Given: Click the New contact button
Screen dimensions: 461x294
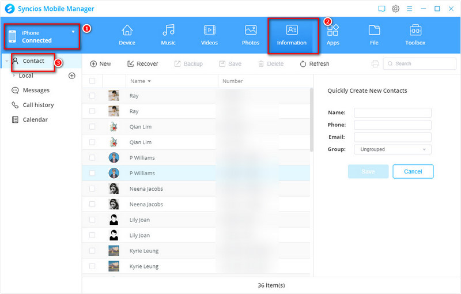Looking at the screenshot, I should tap(100, 64).
